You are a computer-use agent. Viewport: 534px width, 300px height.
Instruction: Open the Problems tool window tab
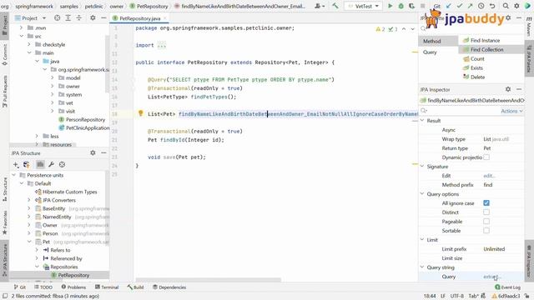(x=73, y=287)
